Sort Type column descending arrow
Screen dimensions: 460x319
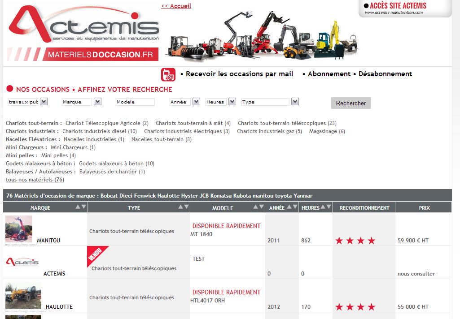(187, 207)
